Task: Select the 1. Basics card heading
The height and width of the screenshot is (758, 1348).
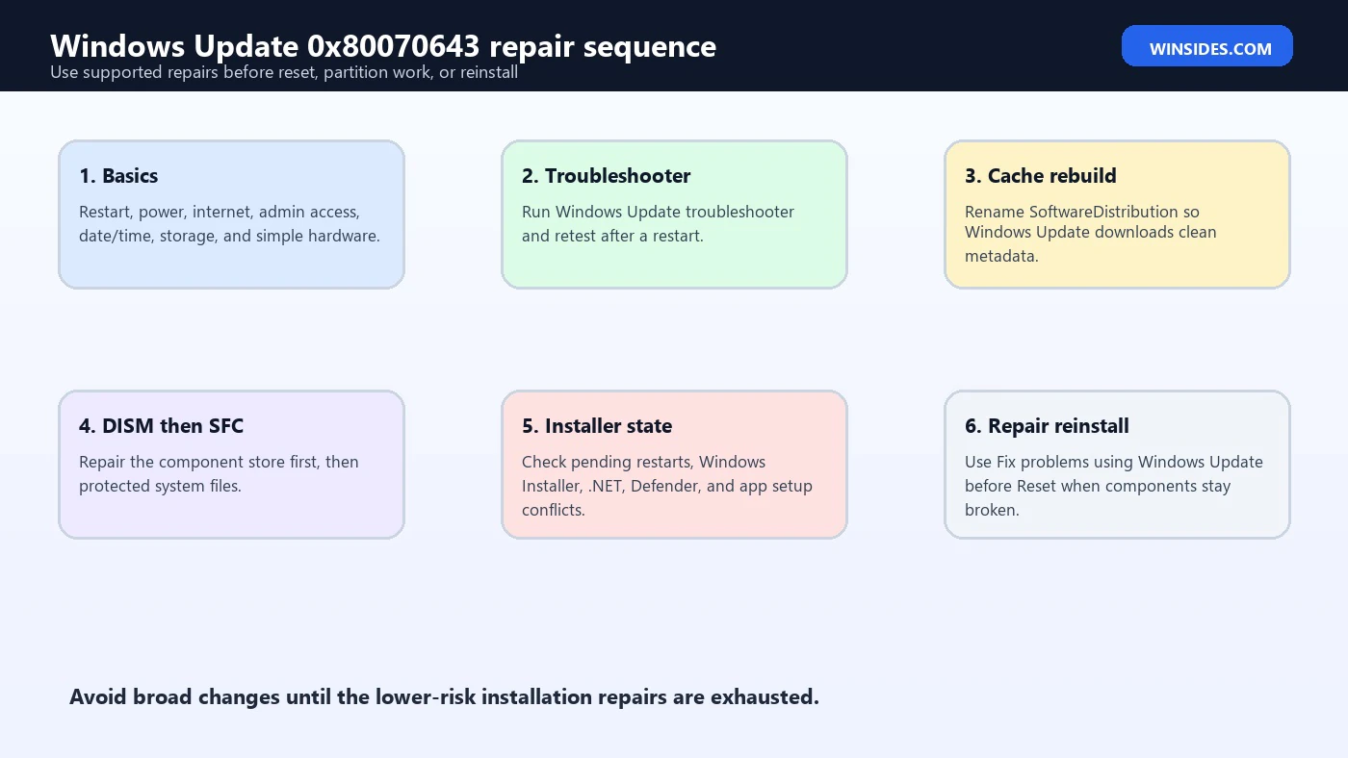Action: click(118, 176)
